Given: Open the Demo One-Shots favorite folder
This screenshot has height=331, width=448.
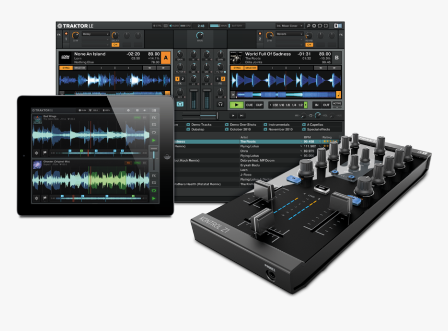Looking at the screenshot, I should pos(240,125).
